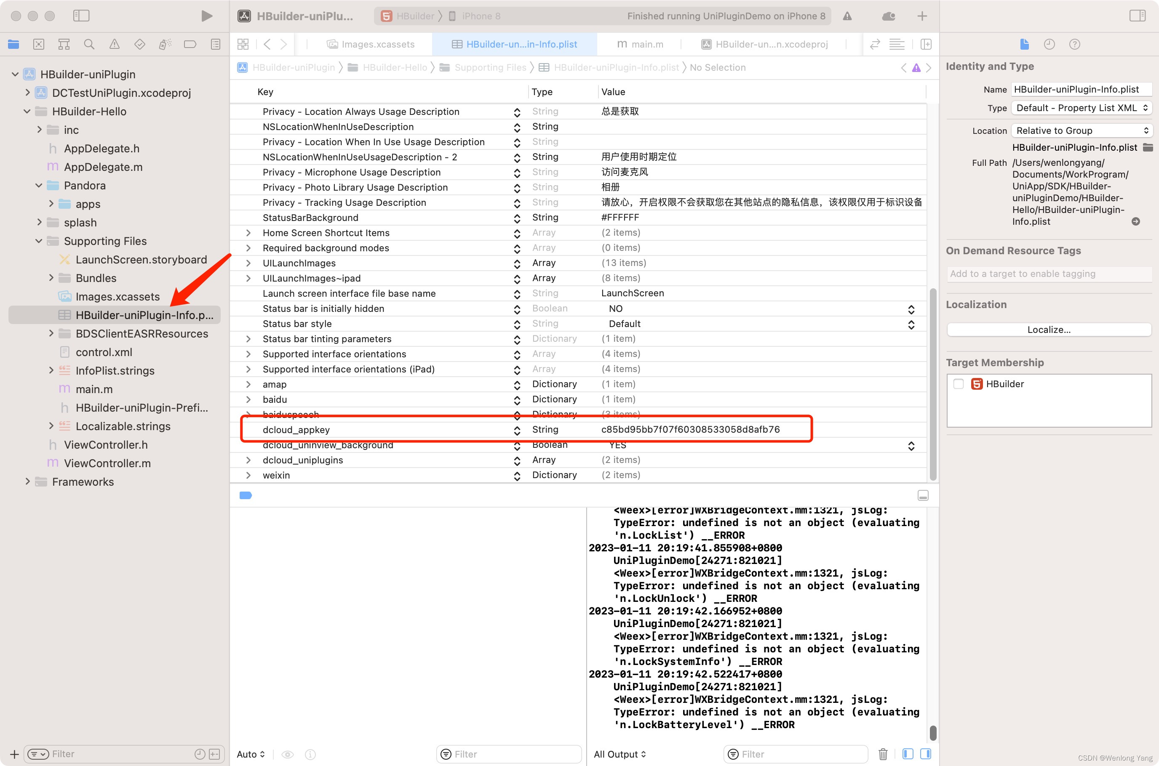Click the Run (play) button

pos(207,16)
